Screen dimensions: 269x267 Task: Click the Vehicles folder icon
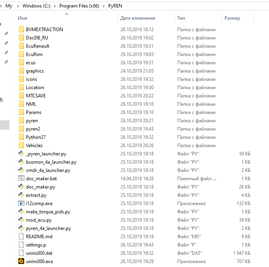coord(21,146)
